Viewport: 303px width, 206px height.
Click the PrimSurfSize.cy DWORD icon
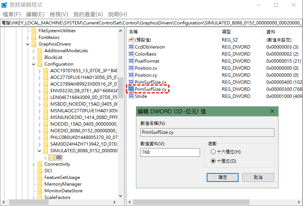131,89
